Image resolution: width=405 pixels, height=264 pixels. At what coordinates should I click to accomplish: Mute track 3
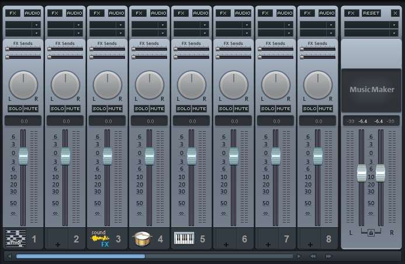tap(115, 109)
